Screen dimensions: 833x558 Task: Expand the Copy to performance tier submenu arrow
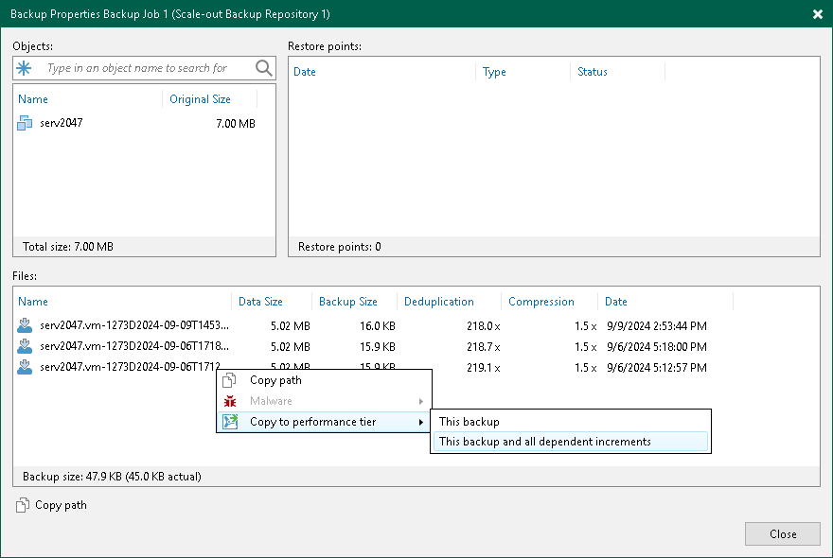423,421
